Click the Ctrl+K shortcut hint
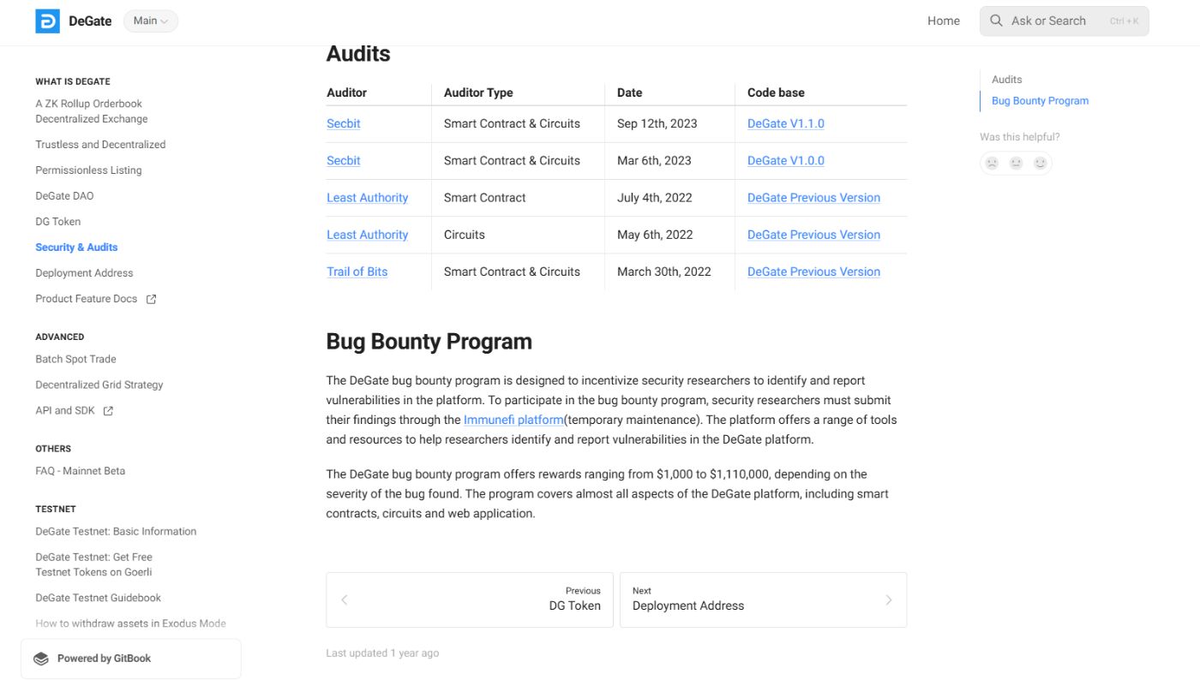The image size is (1200, 680). (1124, 21)
